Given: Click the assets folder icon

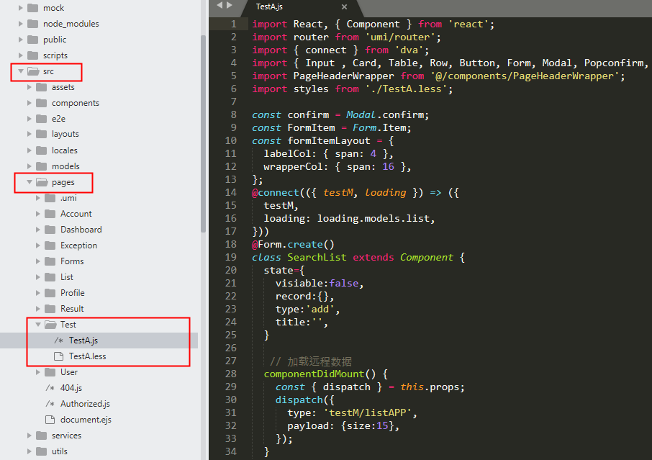Looking at the screenshot, I should [42, 87].
